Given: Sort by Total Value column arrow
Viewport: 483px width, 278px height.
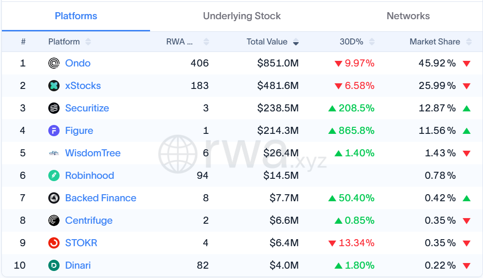Looking at the screenshot, I should pyautogui.click(x=296, y=42).
